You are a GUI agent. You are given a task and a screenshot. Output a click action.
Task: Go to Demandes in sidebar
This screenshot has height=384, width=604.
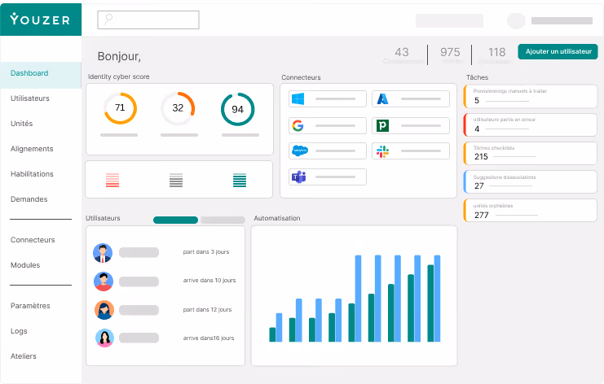[29, 199]
